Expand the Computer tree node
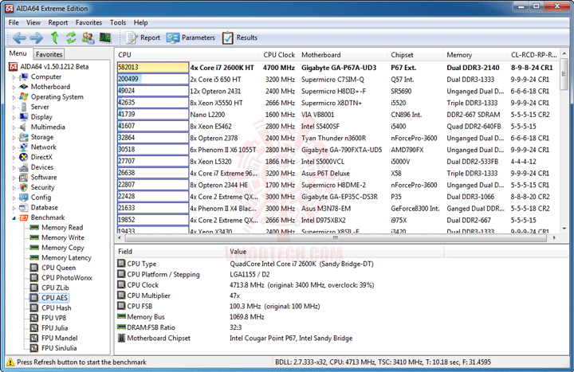Screen dimensions: 574x372 tap(14, 77)
